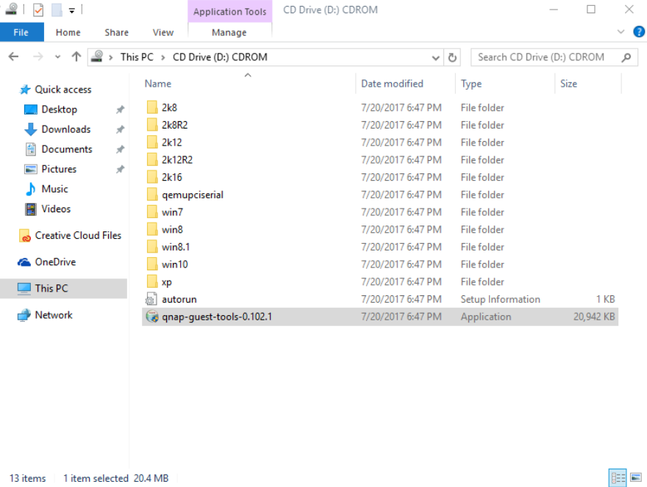This screenshot has width=647, height=487.
Task: Open Desktop in the navigation pane
Action: click(59, 109)
